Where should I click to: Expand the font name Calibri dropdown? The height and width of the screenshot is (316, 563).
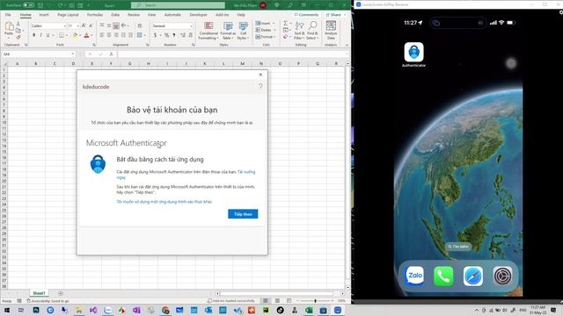click(x=64, y=25)
